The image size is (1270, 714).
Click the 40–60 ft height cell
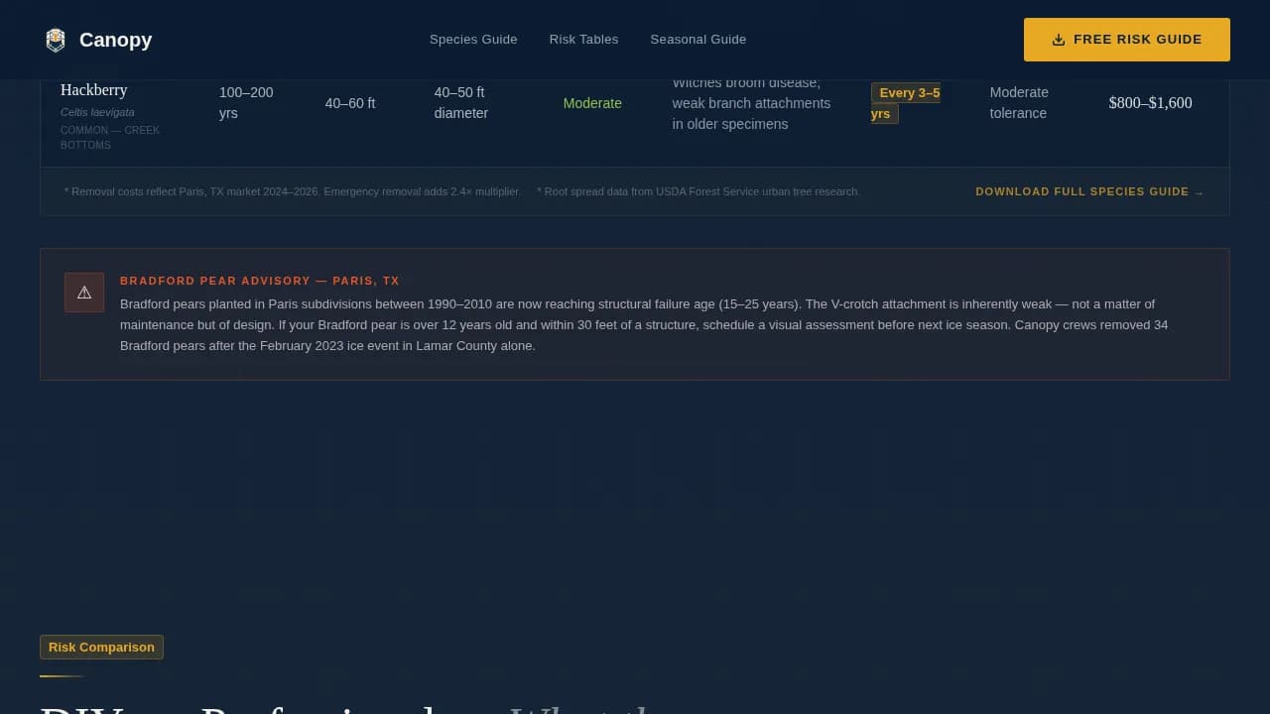pos(350,103)
